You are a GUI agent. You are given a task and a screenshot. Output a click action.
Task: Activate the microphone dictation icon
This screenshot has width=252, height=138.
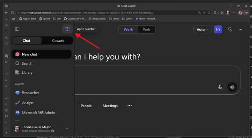[x=220, y=87]
